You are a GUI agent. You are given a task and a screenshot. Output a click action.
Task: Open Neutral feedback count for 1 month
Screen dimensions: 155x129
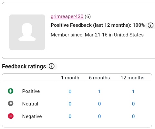[x=70, y=104]
